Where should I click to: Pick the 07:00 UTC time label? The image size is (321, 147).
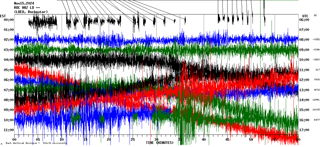click(304, 30)
